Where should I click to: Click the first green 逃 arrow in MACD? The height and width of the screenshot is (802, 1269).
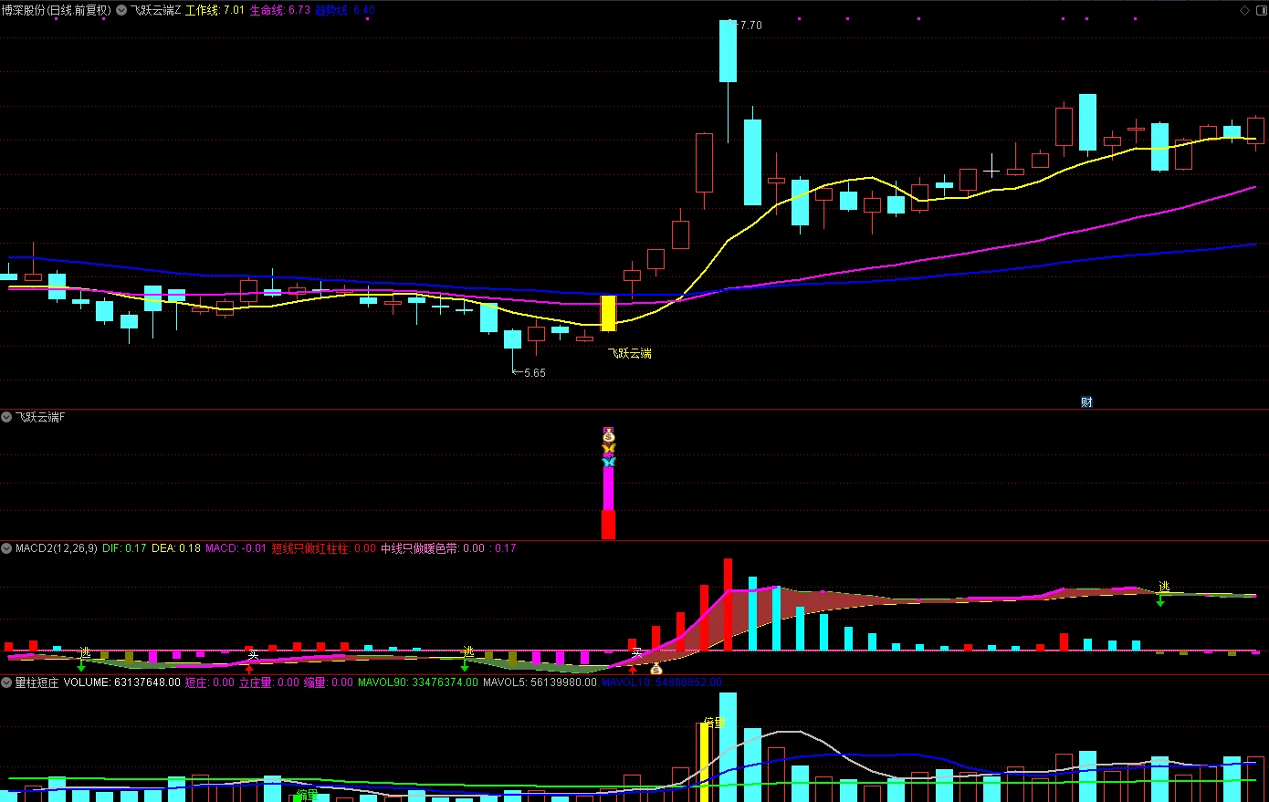(x=81, y=667)
